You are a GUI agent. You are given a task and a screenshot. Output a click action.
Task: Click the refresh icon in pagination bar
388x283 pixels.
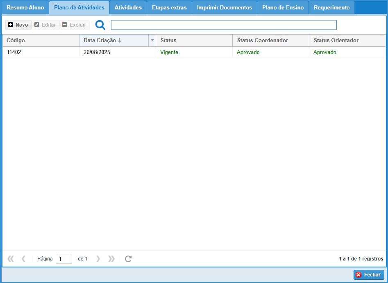(128, 259)
